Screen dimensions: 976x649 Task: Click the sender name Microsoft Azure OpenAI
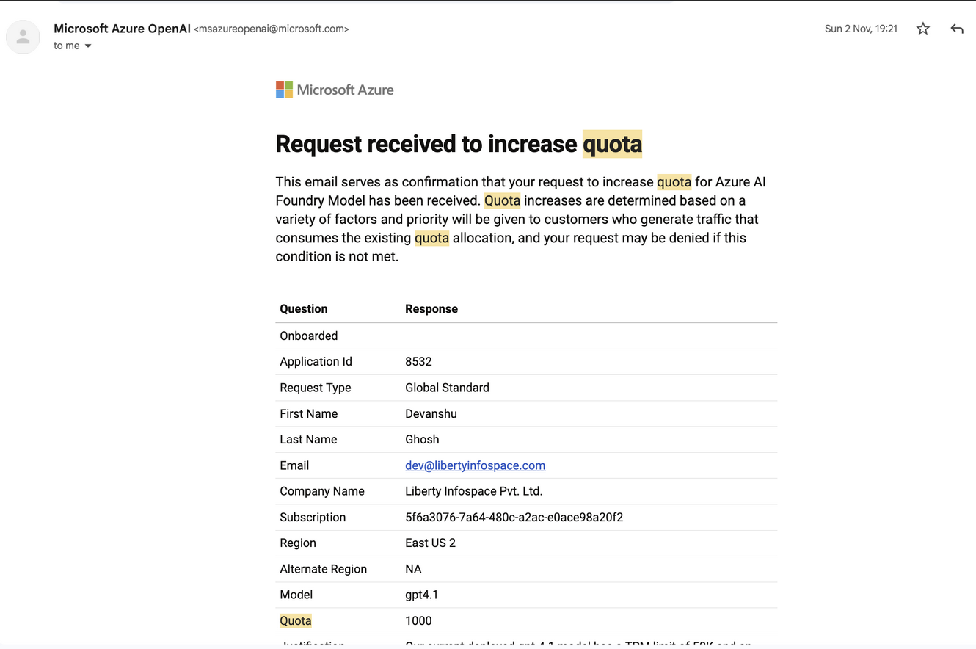[122, 29]
